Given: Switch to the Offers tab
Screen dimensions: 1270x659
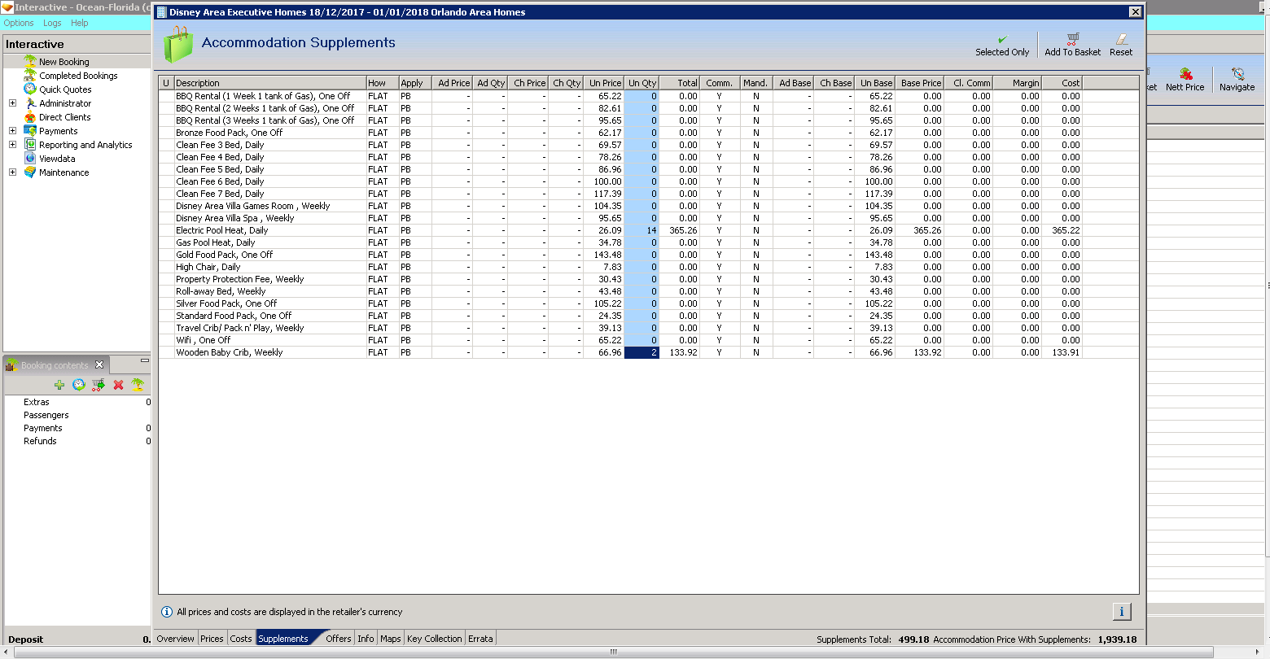Looking at the screenshot, I should click(x=339, y=639).
